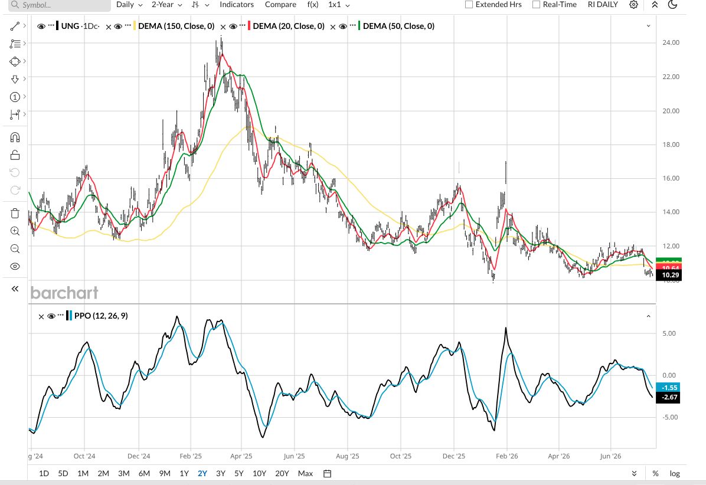Open the 1x1 grid layout dropdown

click(x=339, y=5)
